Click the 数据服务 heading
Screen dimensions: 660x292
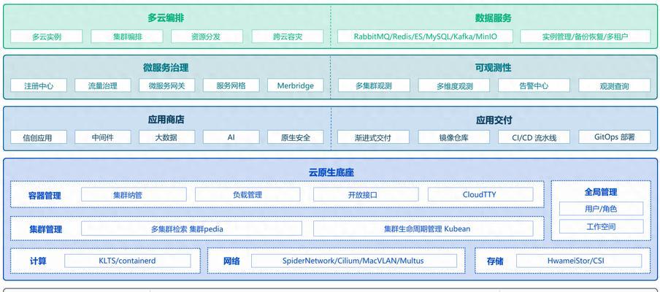(x=494, y=18)
